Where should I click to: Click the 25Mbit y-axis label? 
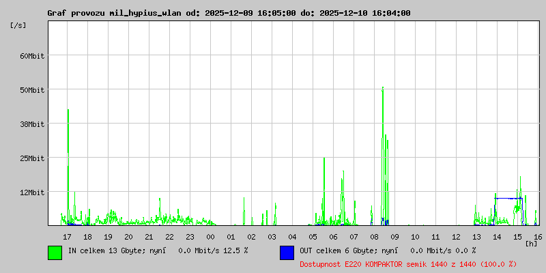(31, 158)
